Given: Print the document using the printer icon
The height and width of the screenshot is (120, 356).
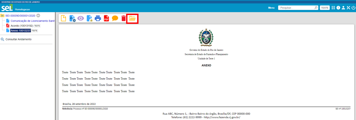Looking at the screenshot, I should tap(98, 19).
